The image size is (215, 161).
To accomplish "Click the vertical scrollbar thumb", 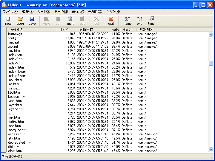I will coord(211,63).
